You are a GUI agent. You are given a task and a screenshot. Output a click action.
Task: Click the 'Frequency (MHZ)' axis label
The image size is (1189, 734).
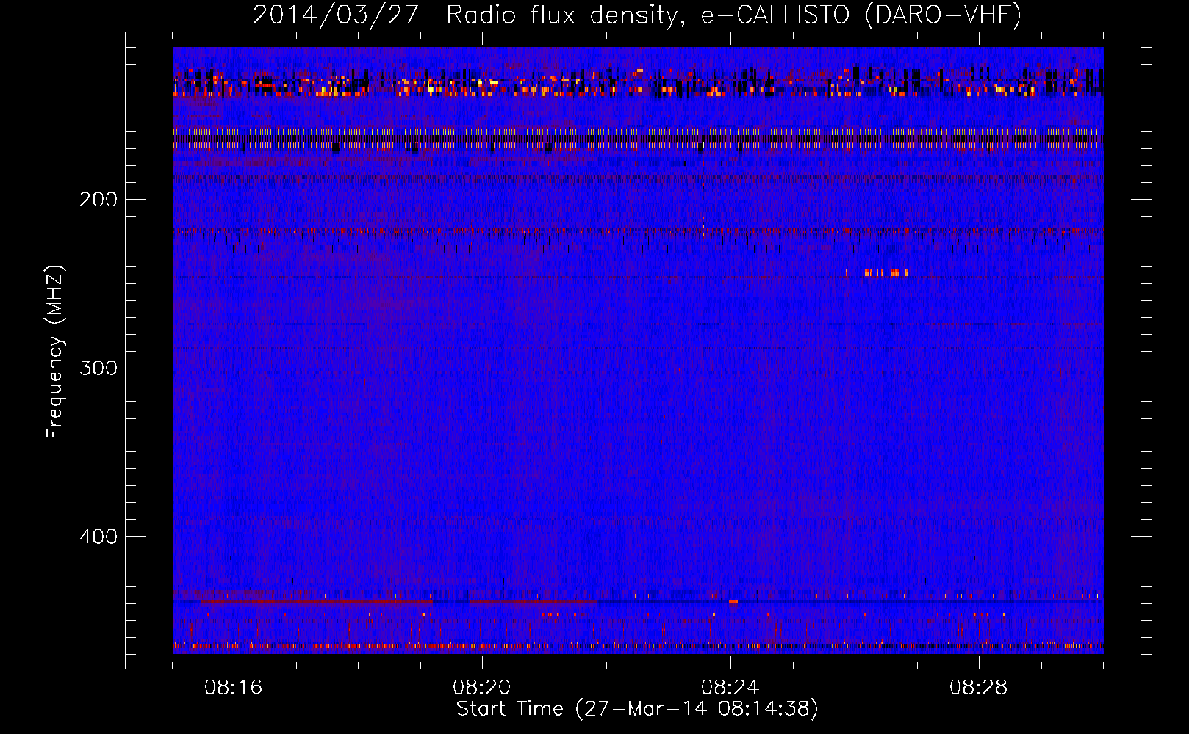pyautogui.click(x=55, y=352)
